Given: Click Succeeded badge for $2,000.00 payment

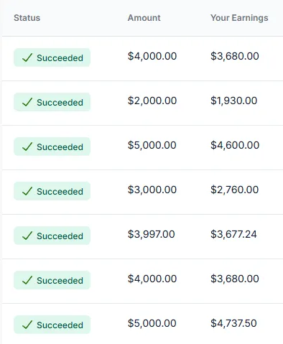Looking at the screenshot, I should point(52,102).
